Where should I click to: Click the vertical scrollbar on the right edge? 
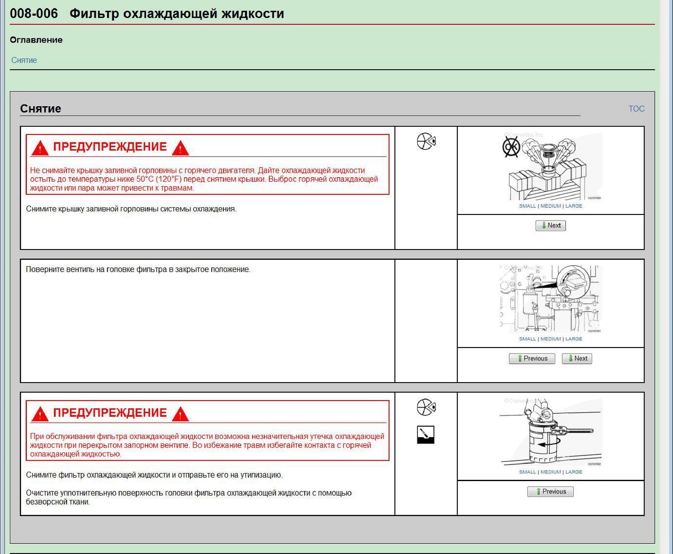click(x=666, y=277)
